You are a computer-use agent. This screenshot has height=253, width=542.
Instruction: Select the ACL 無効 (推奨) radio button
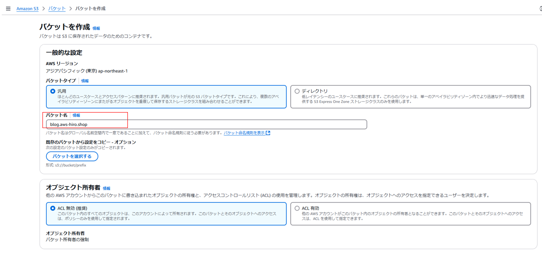(x=53, y=208)
